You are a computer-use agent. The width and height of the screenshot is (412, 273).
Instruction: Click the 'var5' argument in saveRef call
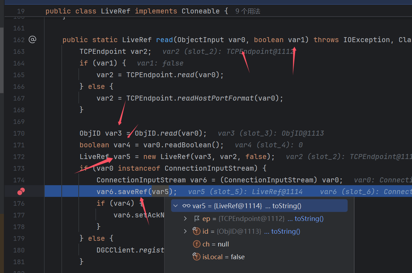(x=160, y=192)
